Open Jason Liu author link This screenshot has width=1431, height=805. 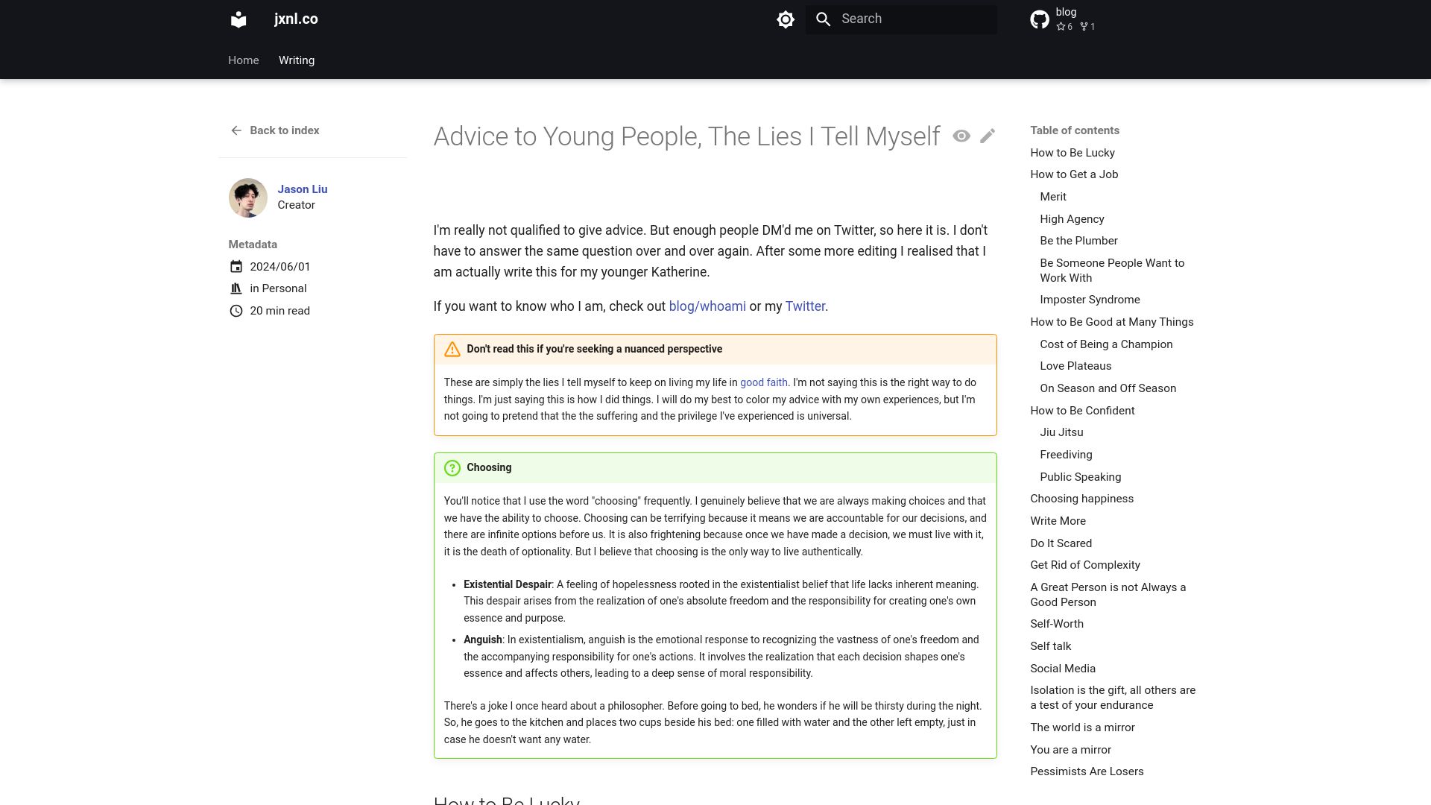(x=303, y=189)
